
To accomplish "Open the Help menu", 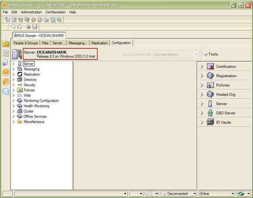I will click(72, 12).
